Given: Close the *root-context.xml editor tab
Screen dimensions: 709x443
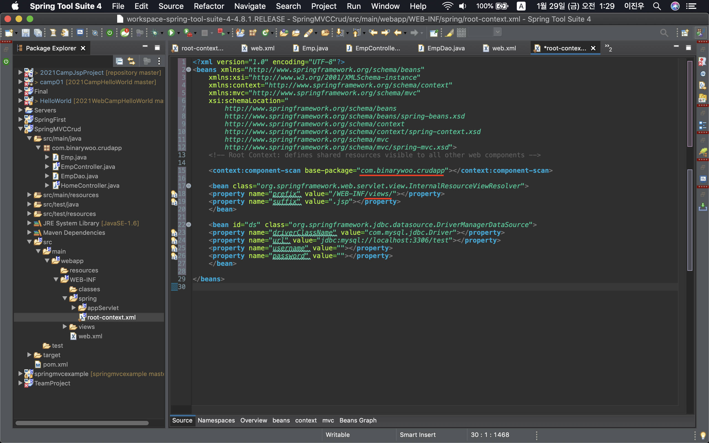Looking at the screenshot, I should tap(593, 48).
